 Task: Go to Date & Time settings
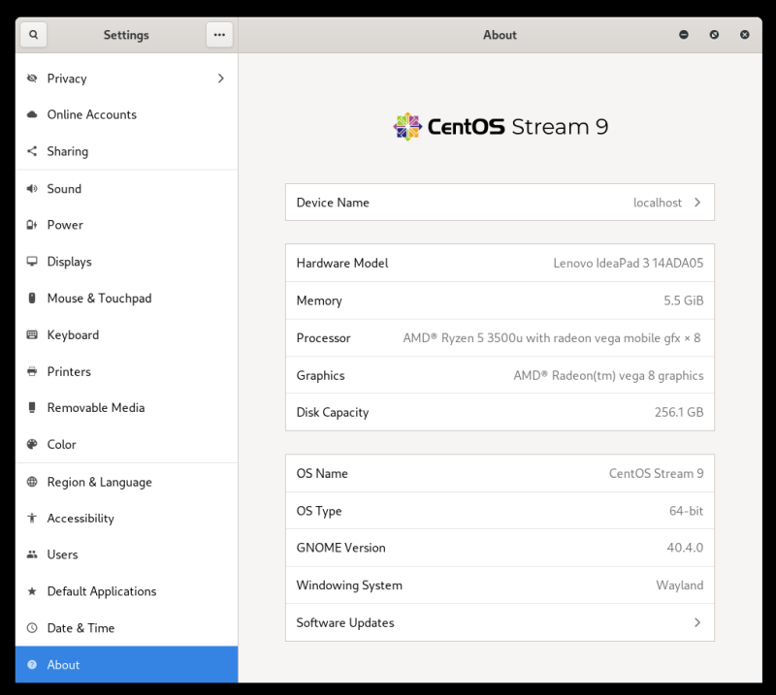point(127,628)
